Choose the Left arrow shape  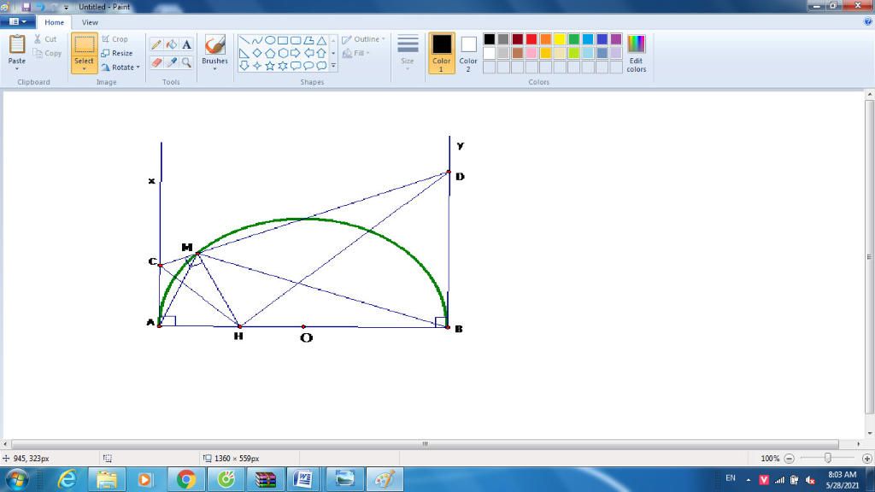308,53
